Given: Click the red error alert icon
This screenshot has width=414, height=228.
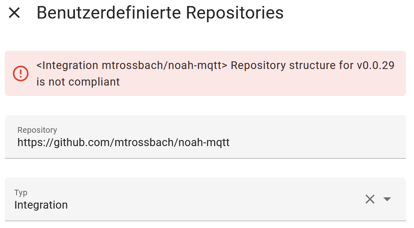Looking at the screenshot, I should point(21,73).
